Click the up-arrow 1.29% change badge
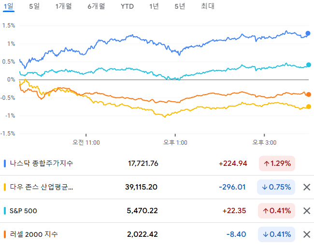Image resolution: width=314 pixels, height=245 pixels. [277, 163]
